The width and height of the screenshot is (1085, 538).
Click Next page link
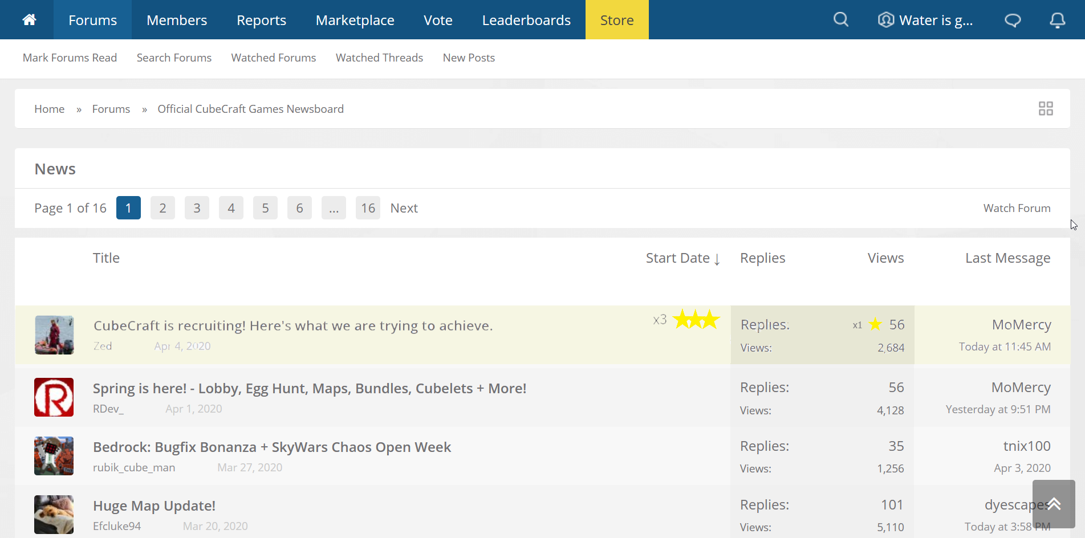point(404,208)
